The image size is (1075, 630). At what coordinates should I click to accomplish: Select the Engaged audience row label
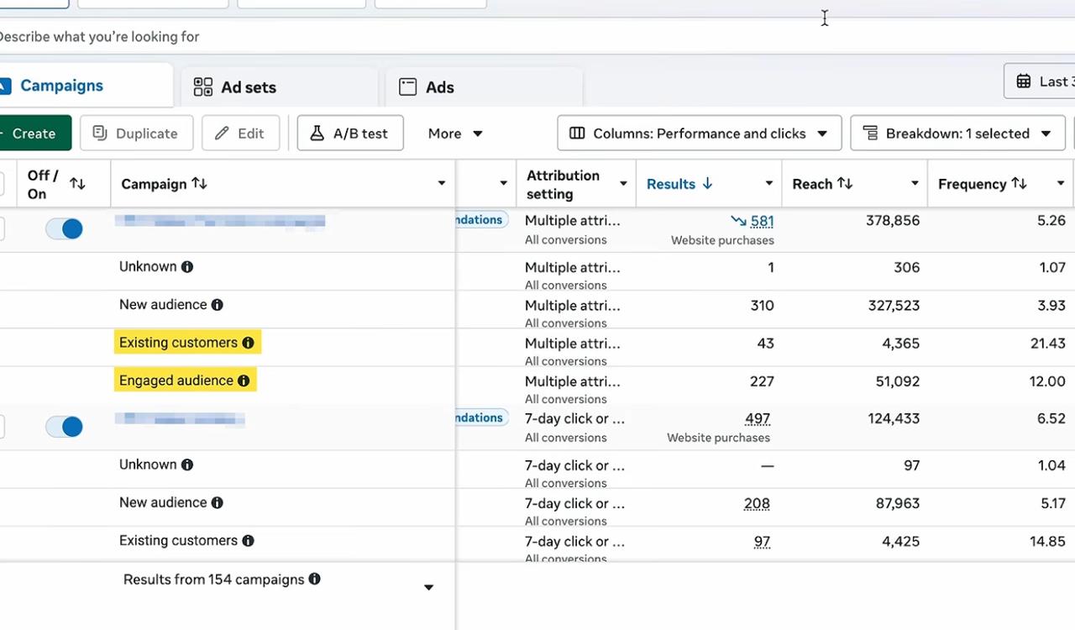click(x=176, y=381)
